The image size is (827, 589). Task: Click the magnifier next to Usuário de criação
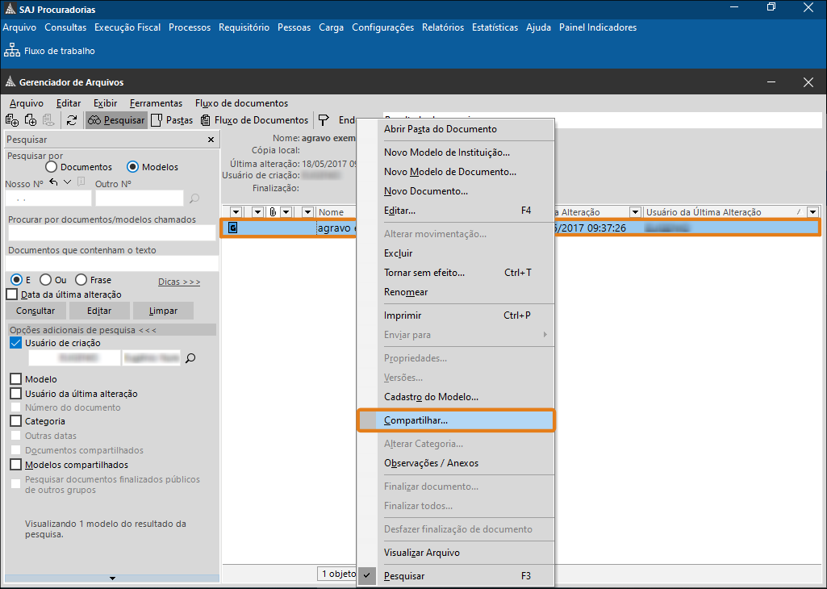[x=190, y=358]
